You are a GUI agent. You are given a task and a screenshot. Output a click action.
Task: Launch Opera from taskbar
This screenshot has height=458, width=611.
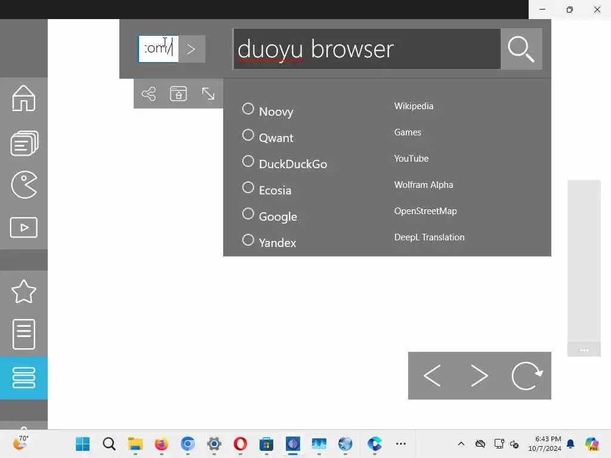240,444
